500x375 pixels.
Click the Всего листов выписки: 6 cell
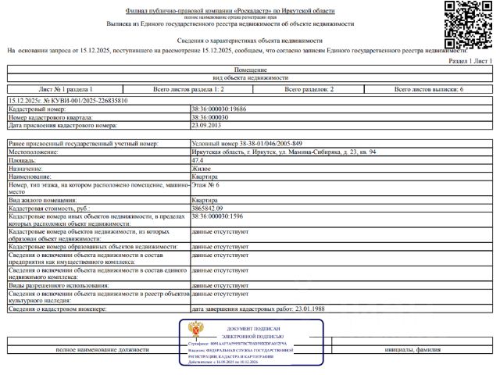tap(429, 89)
